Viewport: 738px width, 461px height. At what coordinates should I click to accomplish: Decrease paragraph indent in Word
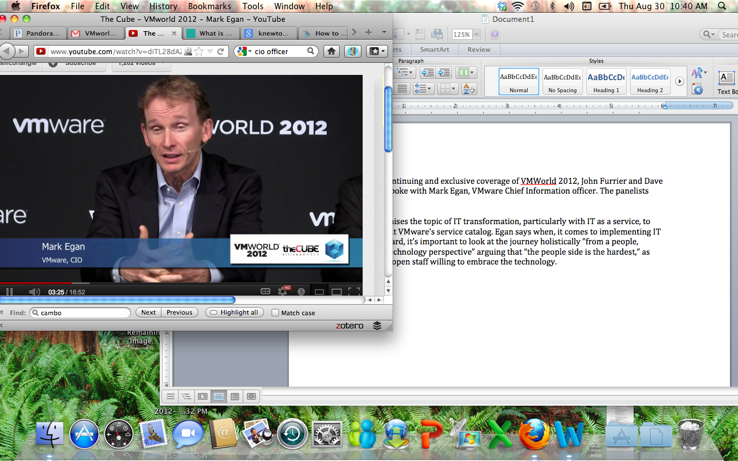click(427, 73)
